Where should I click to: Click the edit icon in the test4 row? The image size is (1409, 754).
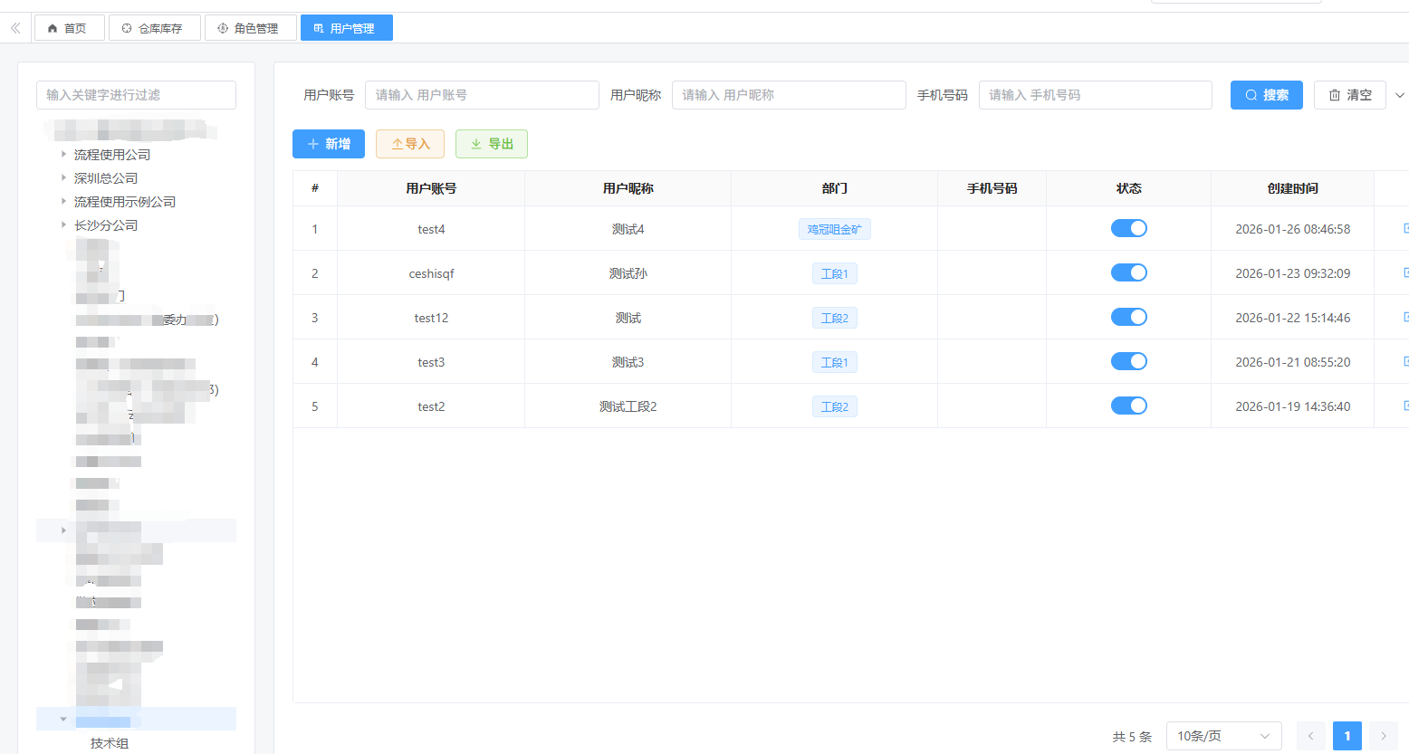pos(1405,228)
